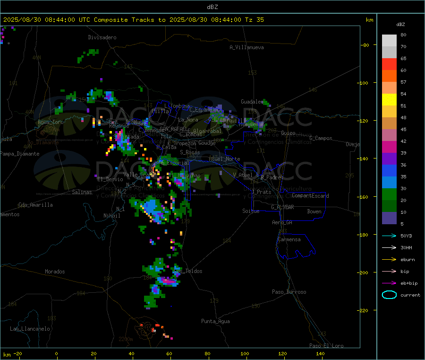
Task: Click the 'Goudge' map label
Action: tap(207, 143)
